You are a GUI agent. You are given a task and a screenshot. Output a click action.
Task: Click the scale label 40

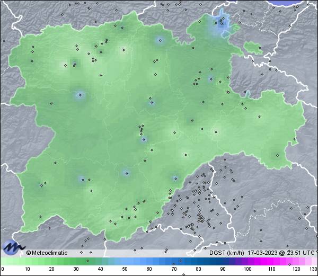(100, 269)
